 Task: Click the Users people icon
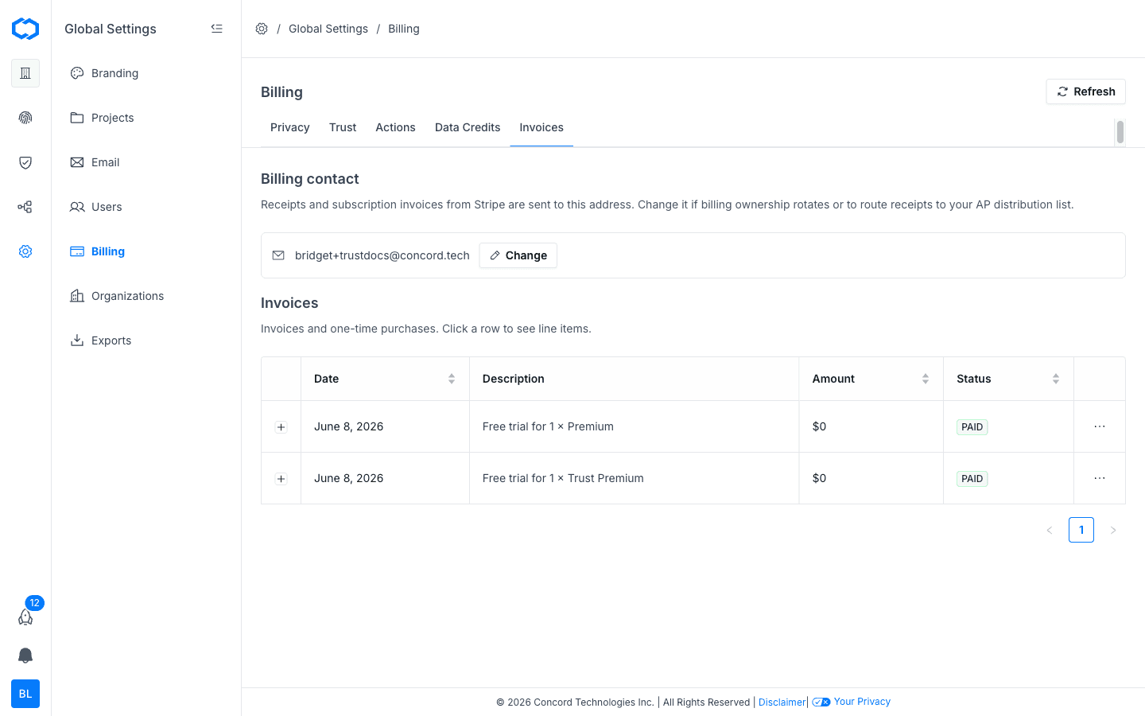pyautogui.click(x=77, y=207)
